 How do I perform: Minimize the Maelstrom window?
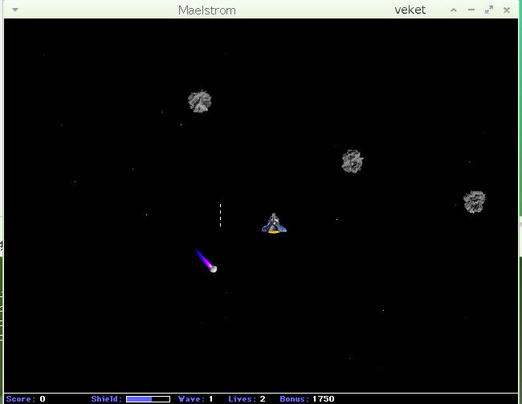pyautogui.click(x=471, y=10)
